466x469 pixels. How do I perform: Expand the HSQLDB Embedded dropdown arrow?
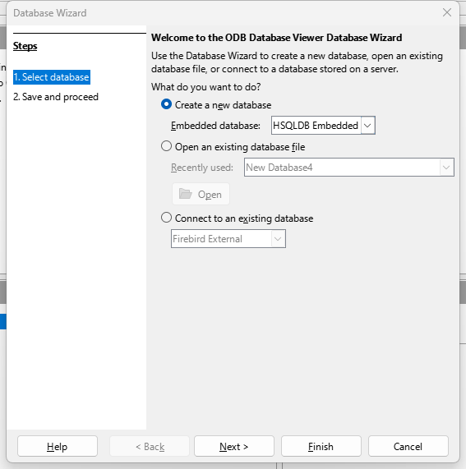tap(368, 126)
